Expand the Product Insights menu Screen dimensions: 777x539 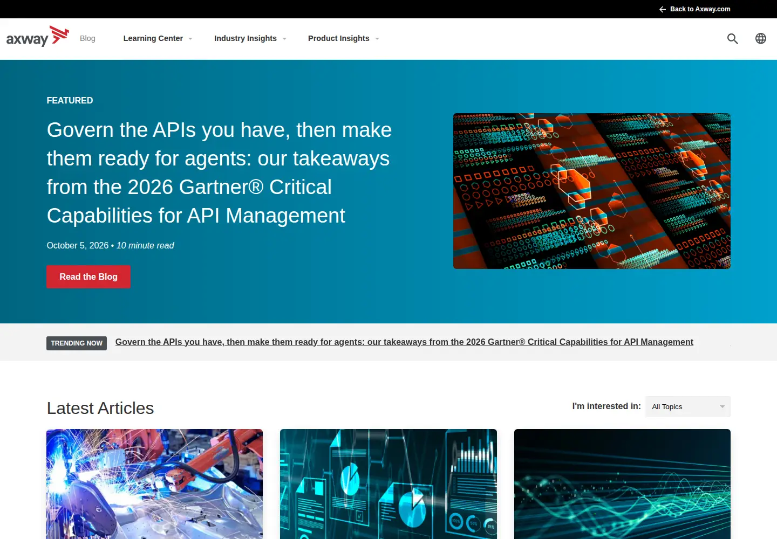(344, 38)
